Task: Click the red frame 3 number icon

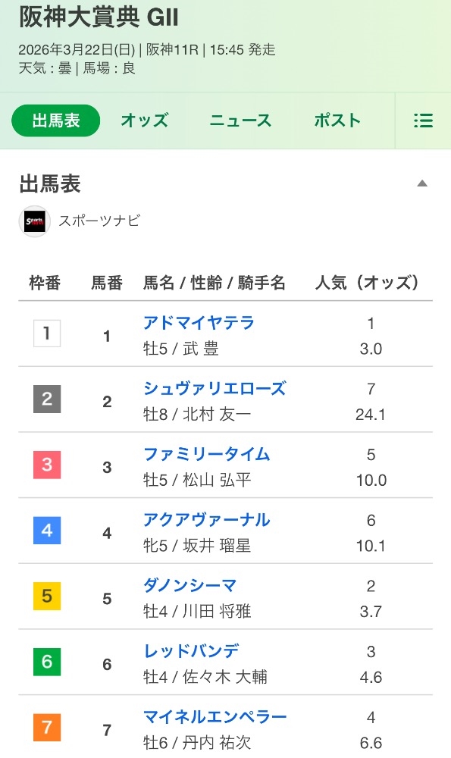Action: [45, 465]
